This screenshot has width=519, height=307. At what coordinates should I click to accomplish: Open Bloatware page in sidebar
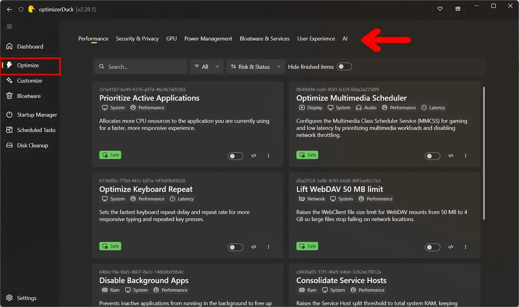coord(30,96)
